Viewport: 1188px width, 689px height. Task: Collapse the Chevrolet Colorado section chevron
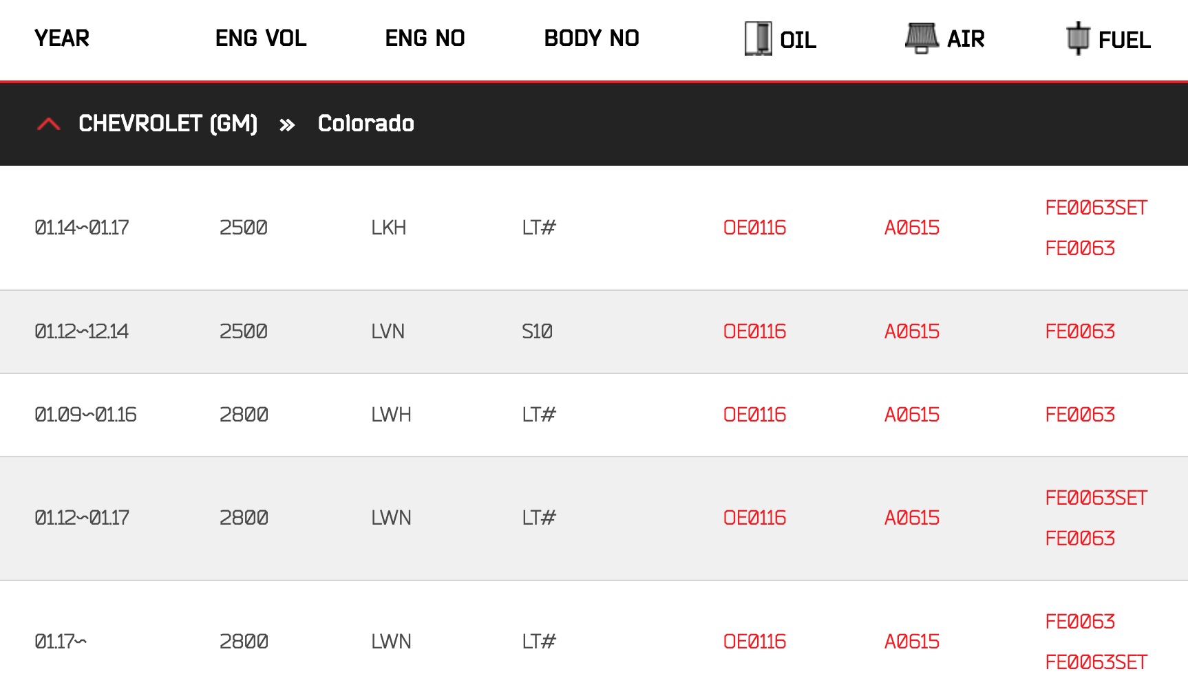[49, 124]
